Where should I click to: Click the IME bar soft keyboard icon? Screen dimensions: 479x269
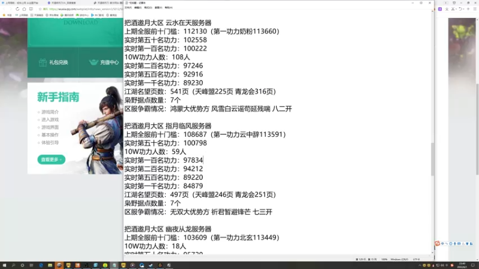459,244
